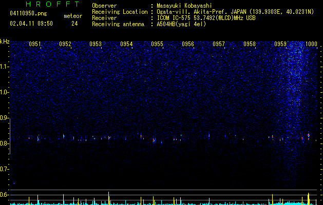Image resolution: width=323 pixels, height=205 pixels.
Task: Click the 'Receiving antenna' label
Action: [x=118, y=24]
